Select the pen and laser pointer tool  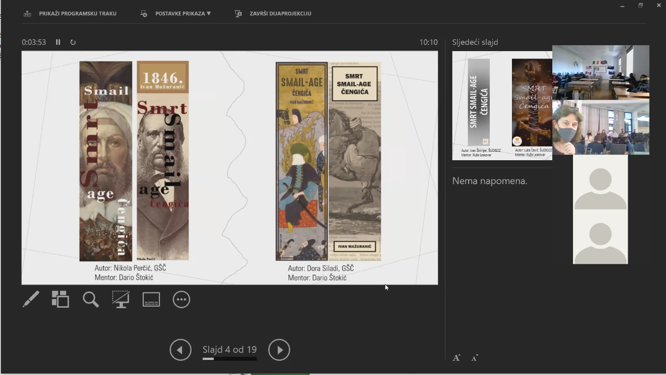(31, 299)
